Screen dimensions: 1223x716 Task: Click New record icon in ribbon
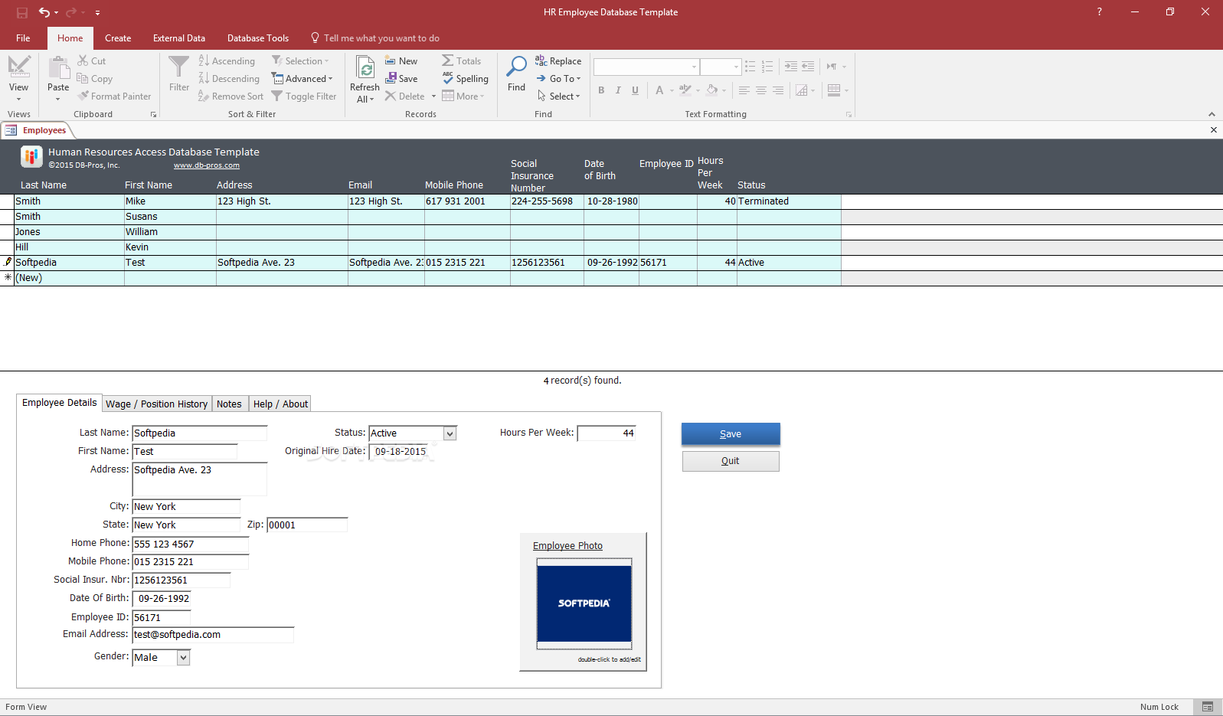[x=391, y=60]
